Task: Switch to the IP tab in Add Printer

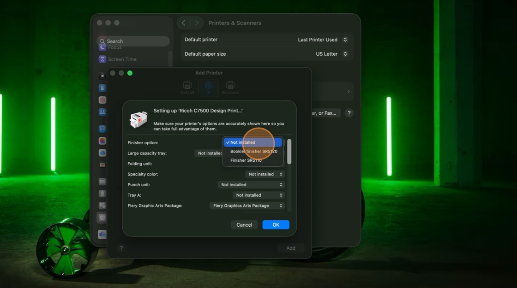Action: 208,88
